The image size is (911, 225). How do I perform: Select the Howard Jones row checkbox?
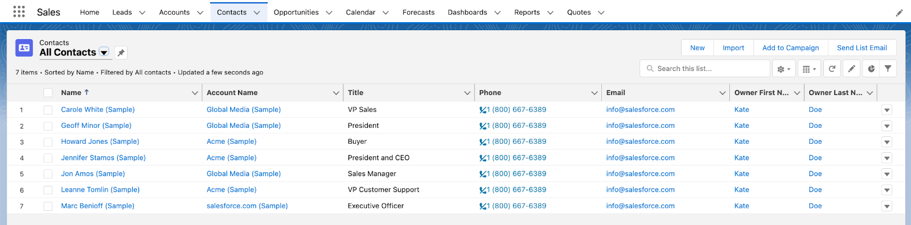48,142
